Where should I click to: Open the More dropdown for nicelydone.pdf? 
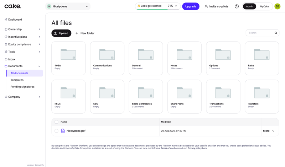(269, 131)
